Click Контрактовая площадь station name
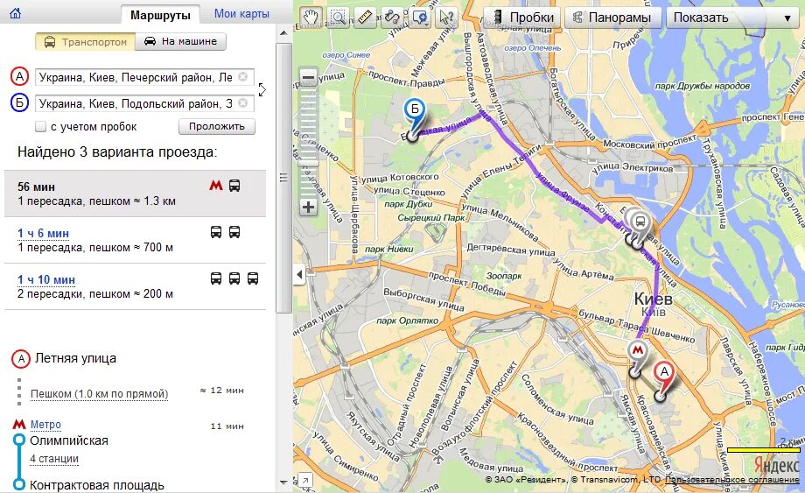This screenshot has width=805, height=493. (x=97, y=485)
